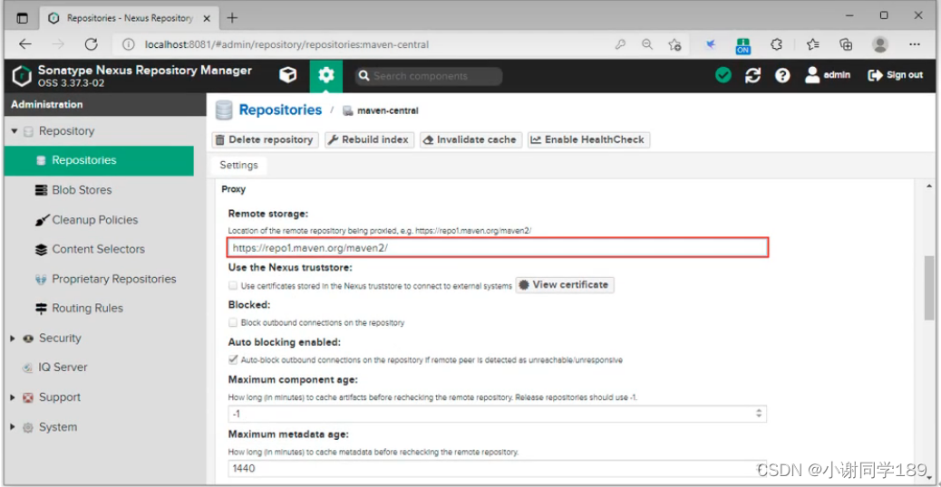
Task: Click the Invalidate cache button
Action: point(470,139)
